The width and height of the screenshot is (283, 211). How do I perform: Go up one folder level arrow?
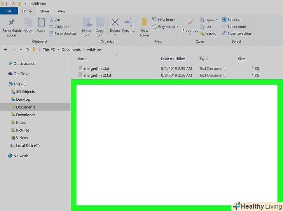tap(27, 50)
